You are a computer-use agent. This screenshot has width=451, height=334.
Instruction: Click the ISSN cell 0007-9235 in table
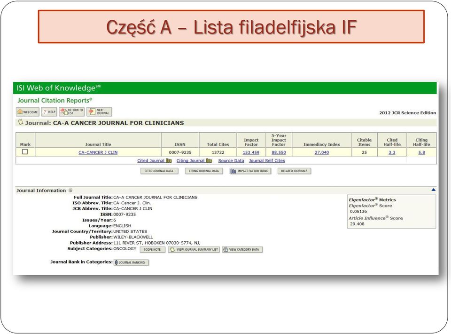(180, 152)
